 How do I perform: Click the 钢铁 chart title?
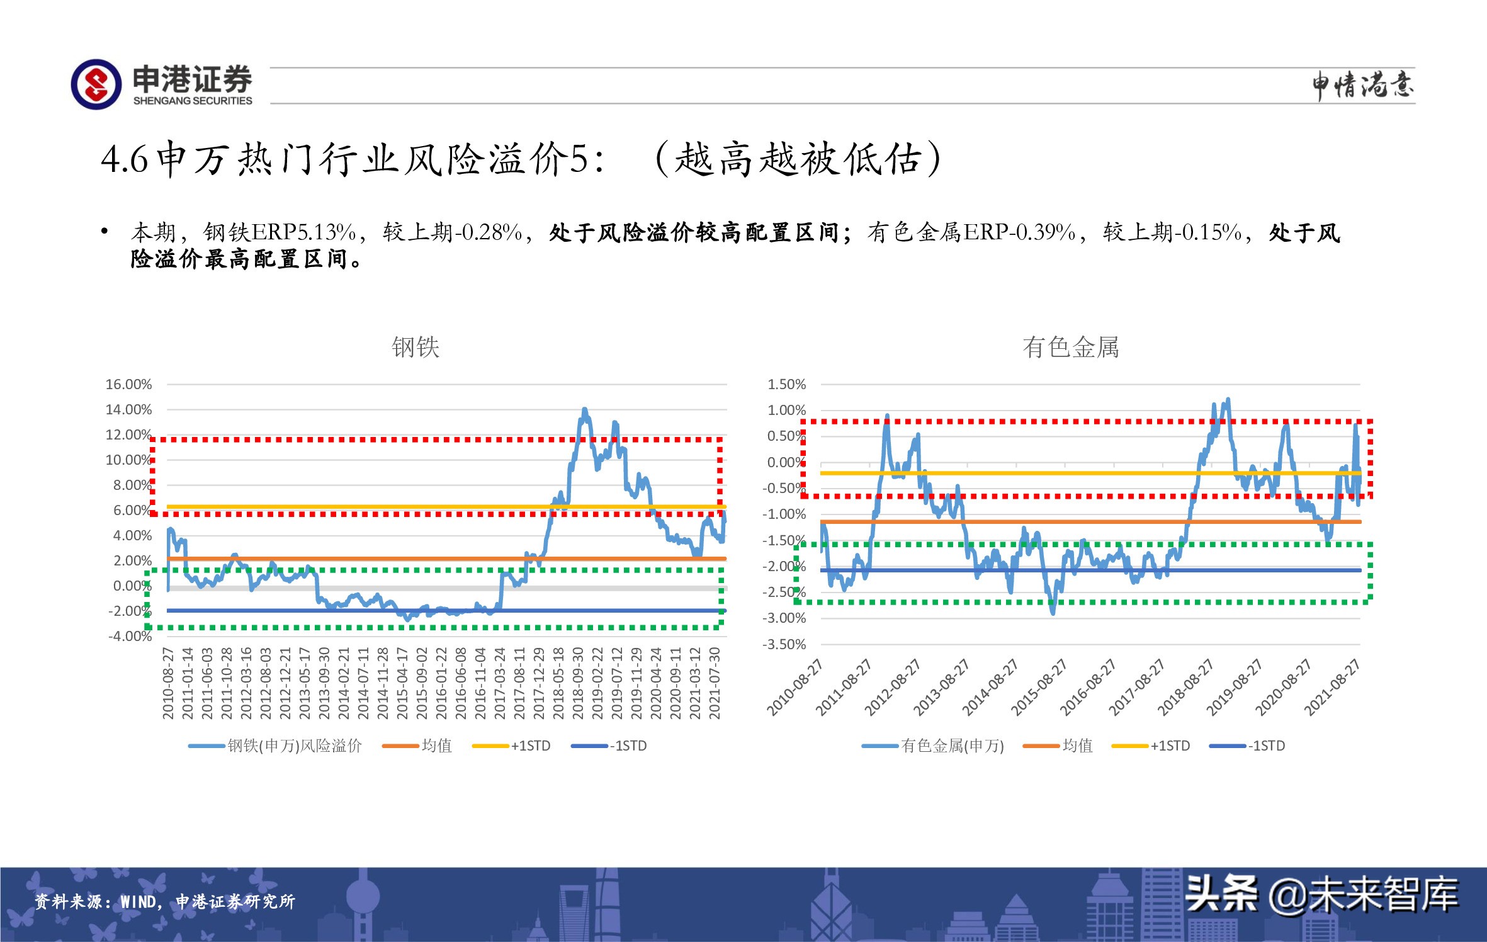coord(416,347)
